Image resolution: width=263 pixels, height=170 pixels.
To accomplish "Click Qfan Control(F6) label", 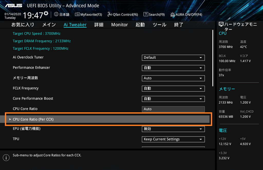I will coord(125,15).
